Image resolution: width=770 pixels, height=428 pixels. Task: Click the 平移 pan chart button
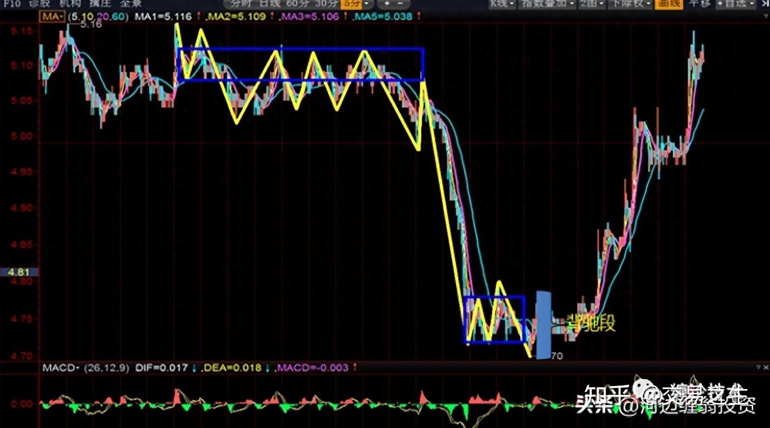pos(698,3)
